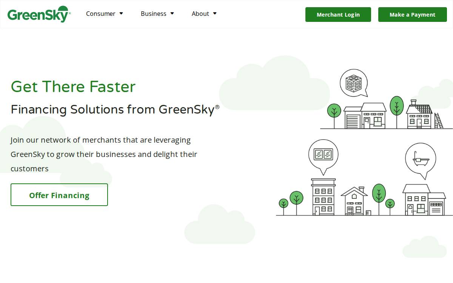Click the Make a Payment button
This screenshot has width=453, height=283.
[413, 15]
